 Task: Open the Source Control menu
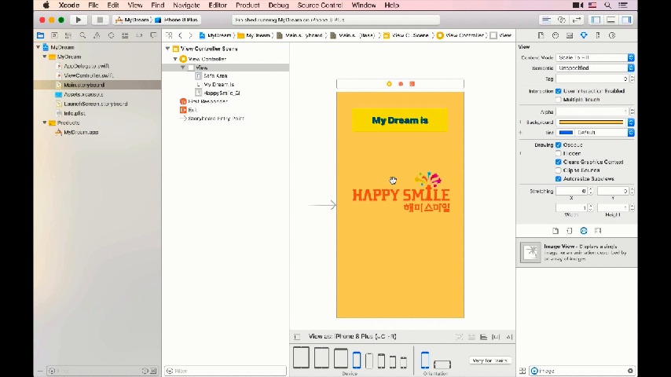[x=320, y=5]
